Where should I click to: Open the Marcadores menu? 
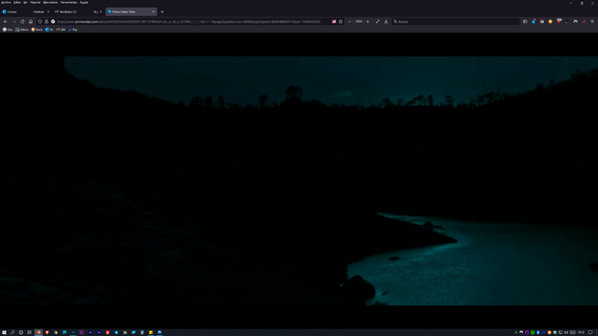coord(50,2)
